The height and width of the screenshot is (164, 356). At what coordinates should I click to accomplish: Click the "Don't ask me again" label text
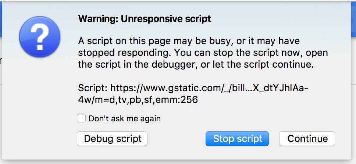tap(124, 118)
